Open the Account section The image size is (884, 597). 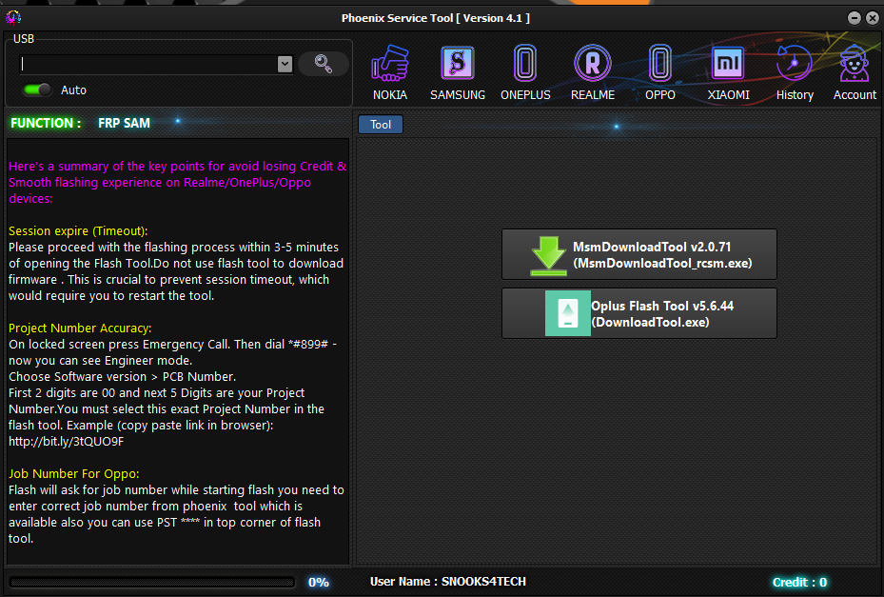(855, 73)
